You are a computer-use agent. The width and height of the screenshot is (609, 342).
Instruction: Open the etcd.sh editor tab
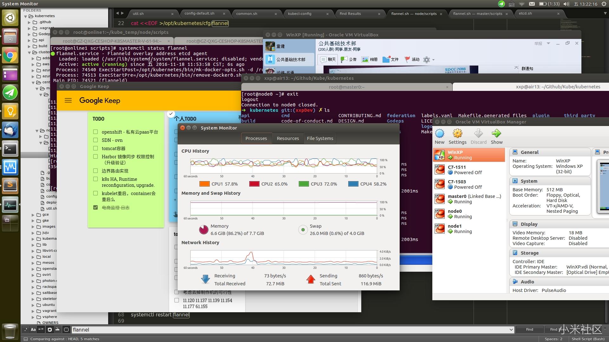pos(539,14)
